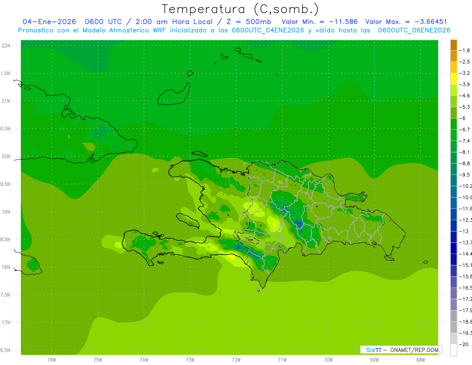Screen dimensions: 472x365
Task: Click the "18N" latitude label
Action: [6, 267]
